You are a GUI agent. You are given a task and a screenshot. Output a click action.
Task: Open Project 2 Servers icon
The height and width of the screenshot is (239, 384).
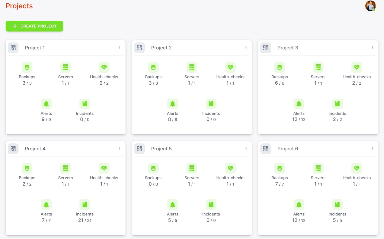tap(192, 67)
